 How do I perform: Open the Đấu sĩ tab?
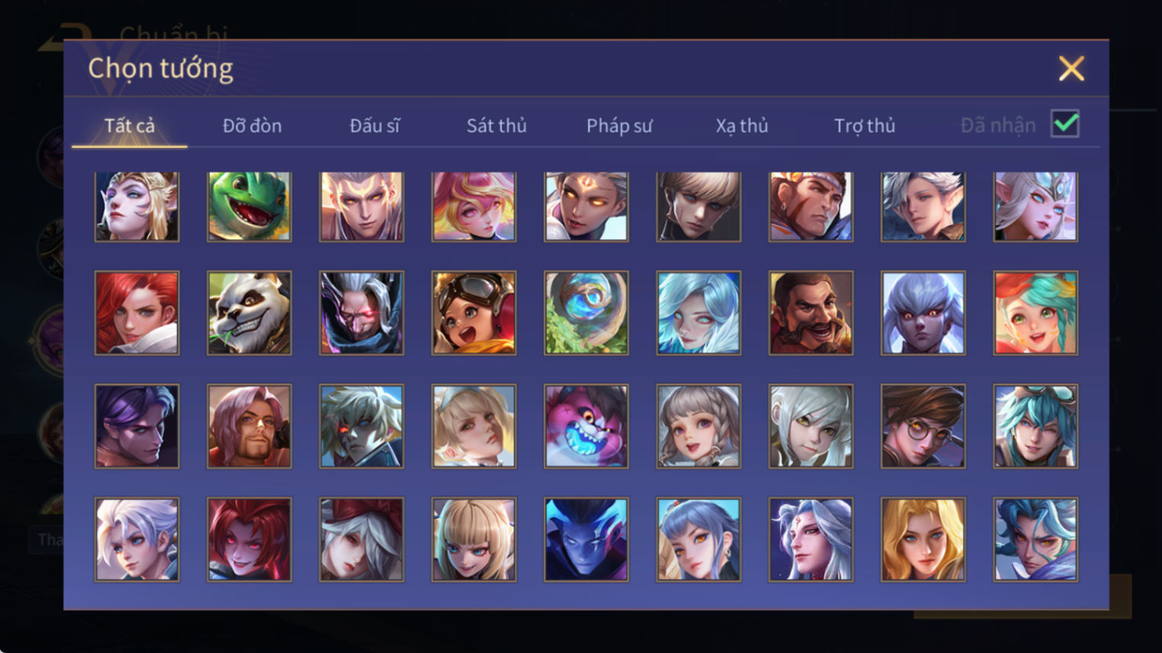[x=374, y=126]
